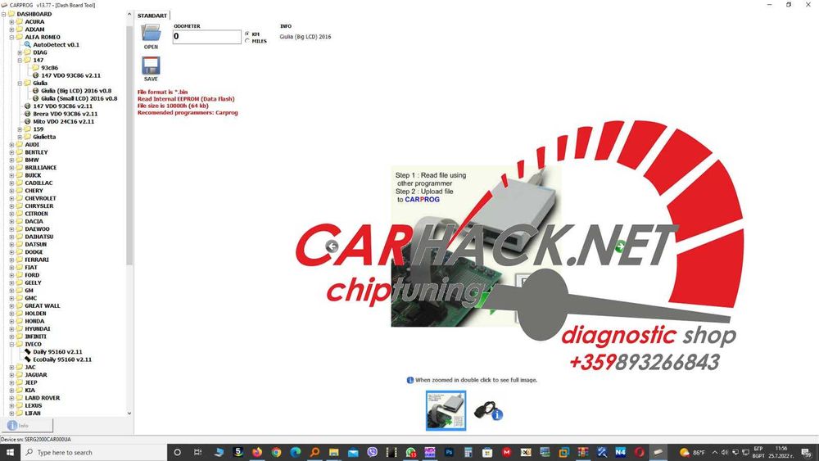The width and height of the screenshot is (819, 461).
Task: Open Firefox from the taskbar
Action: (x=257, y=452)
